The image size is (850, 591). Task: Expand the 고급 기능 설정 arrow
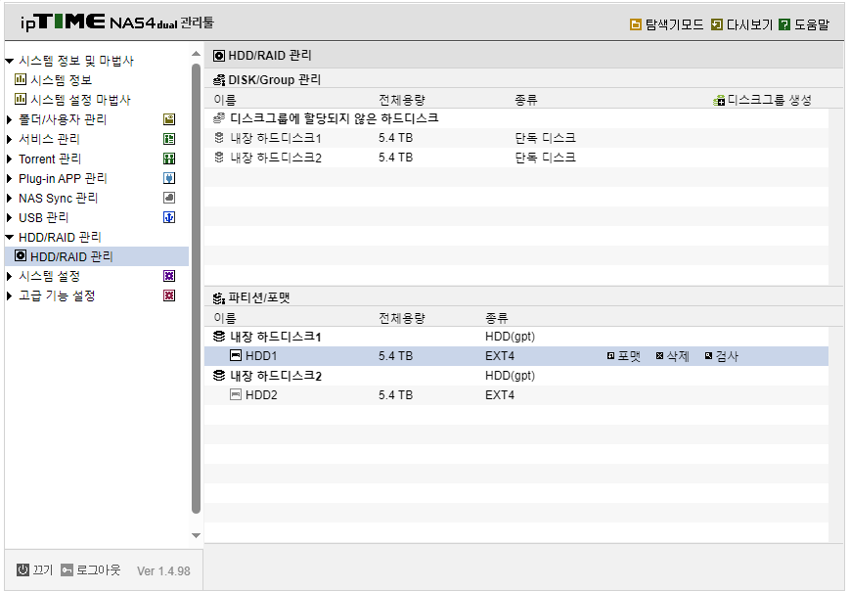(x=9, y=295)
